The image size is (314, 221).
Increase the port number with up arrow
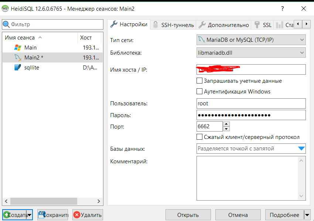(226, 124)
